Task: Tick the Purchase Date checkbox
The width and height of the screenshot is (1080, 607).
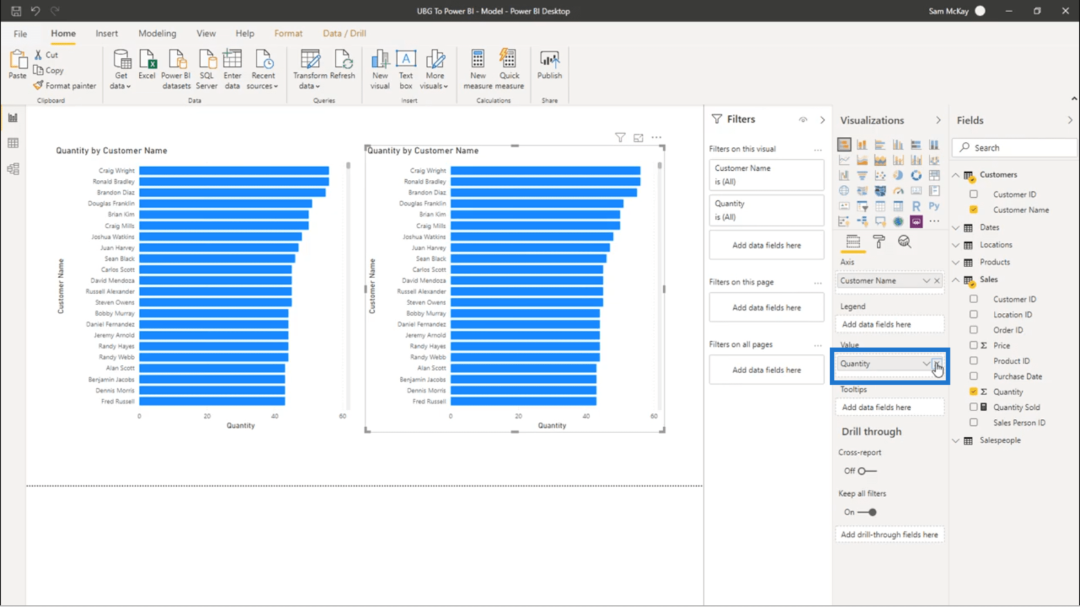Action: 974,376
